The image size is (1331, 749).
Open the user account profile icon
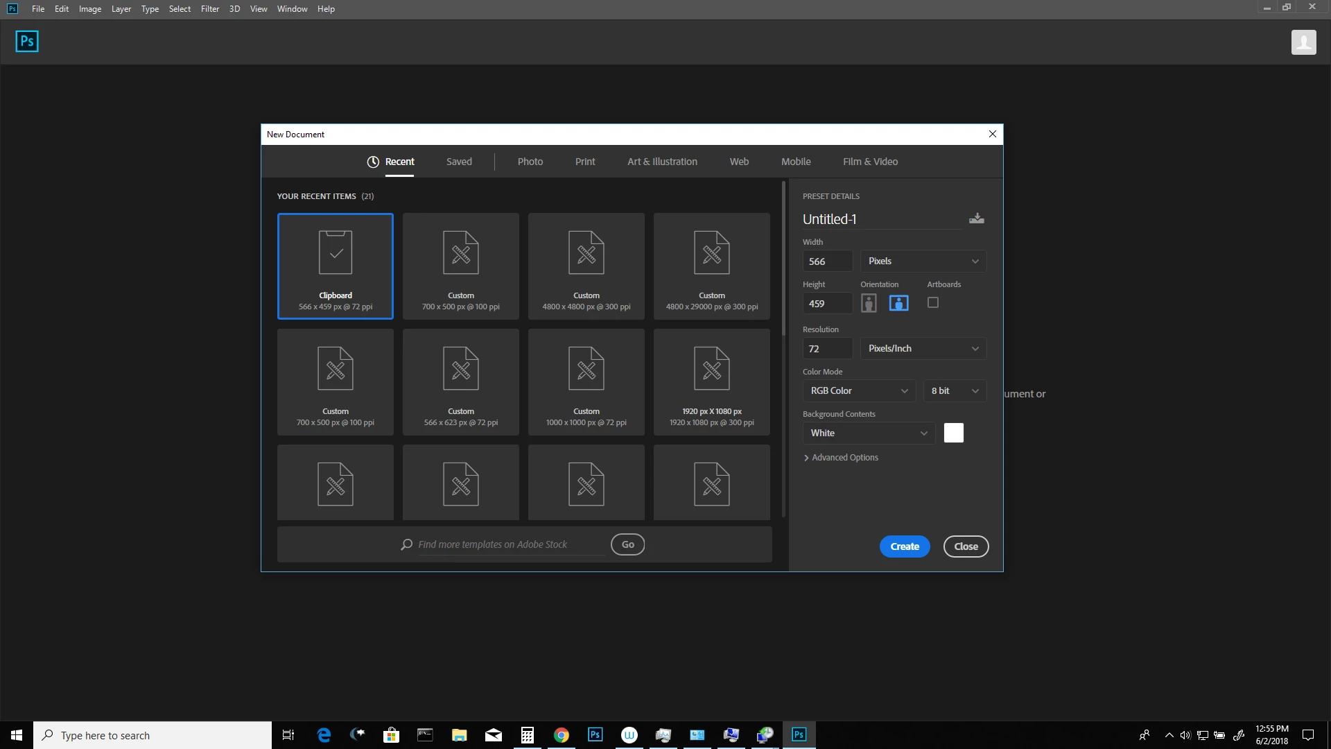tap(1303, 42)
